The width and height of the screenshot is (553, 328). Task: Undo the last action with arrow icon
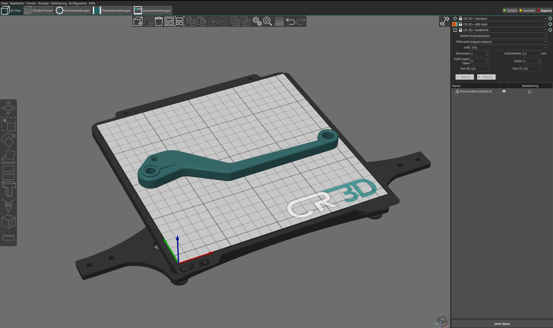pos(290,21)
